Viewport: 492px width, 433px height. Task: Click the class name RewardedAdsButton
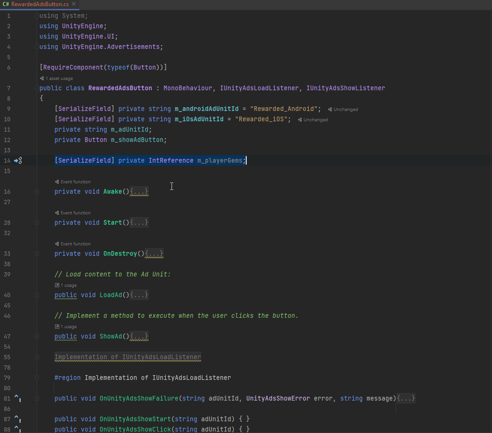[x=120, y=88]
